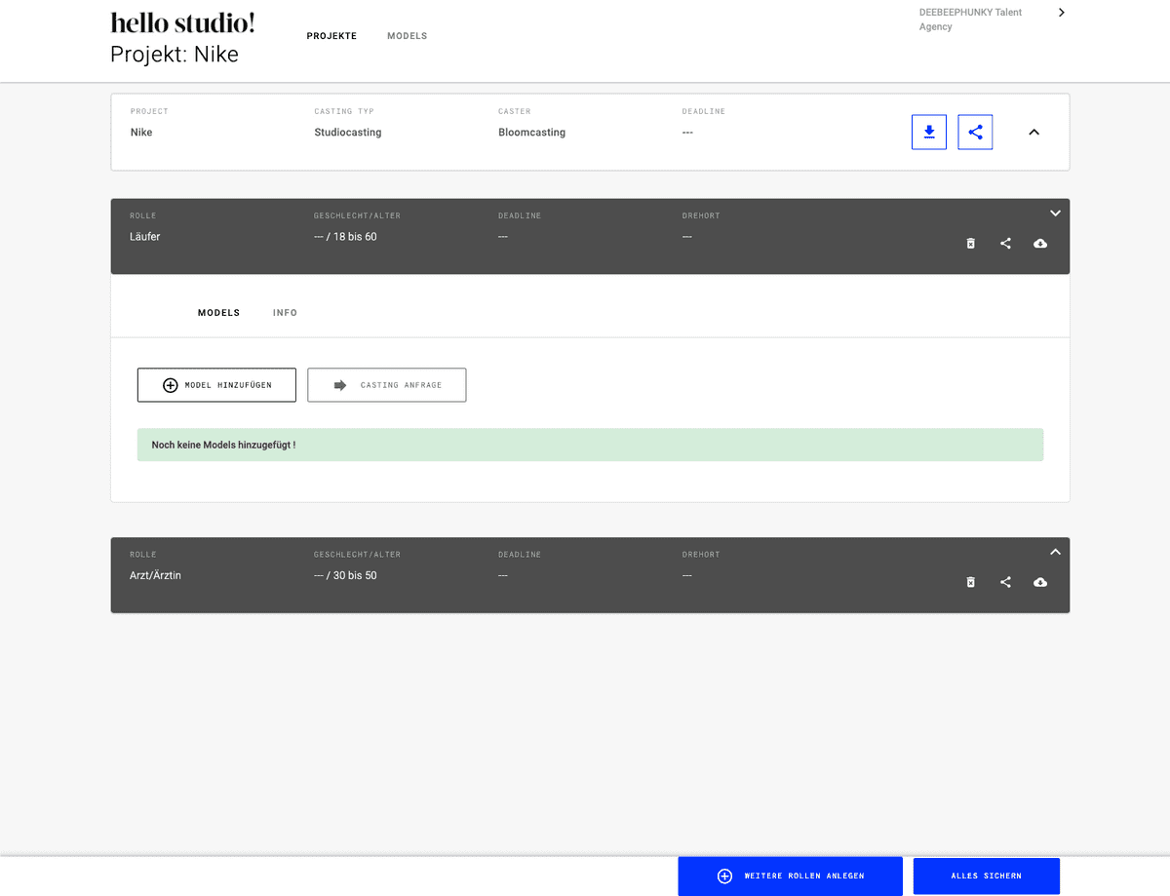Open the DEEBEEPHUNKY Talent Agency account arrow

(1062, 13)
